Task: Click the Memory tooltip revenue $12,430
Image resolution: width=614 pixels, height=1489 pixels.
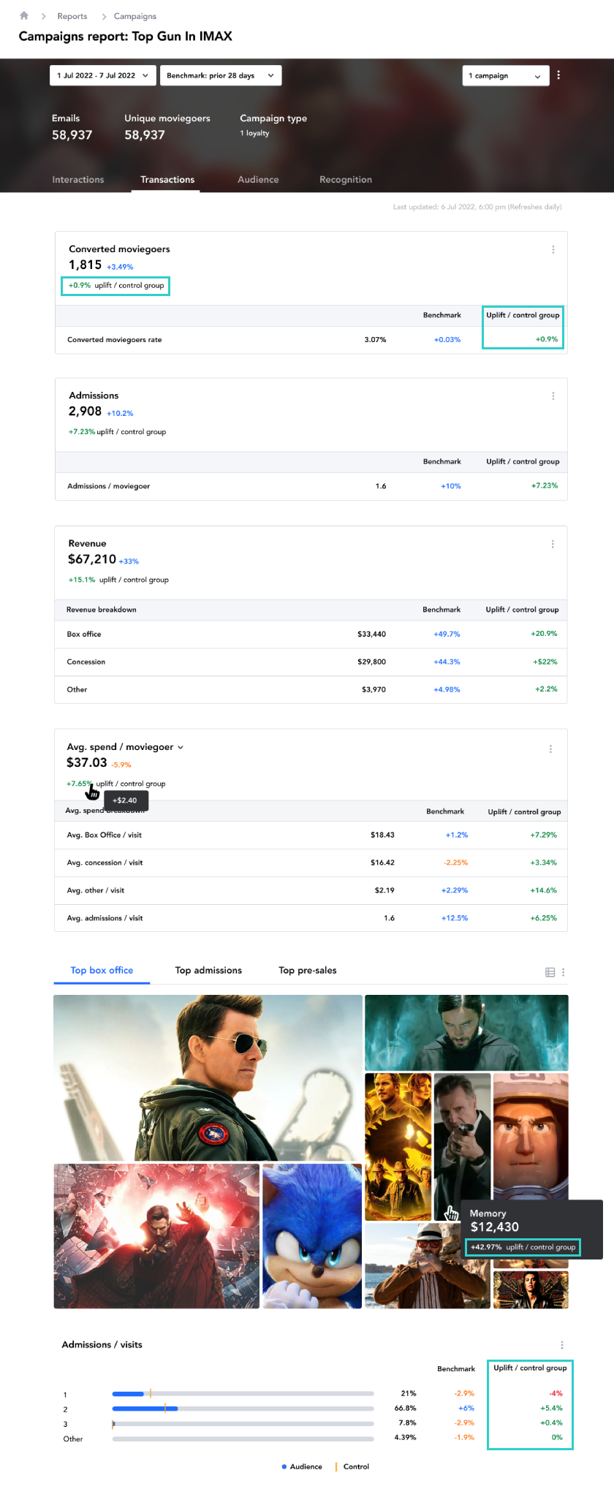Action: pos(495,1227)
